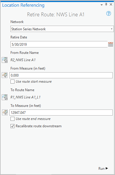Expand the Network dropdown

point(112,29)
